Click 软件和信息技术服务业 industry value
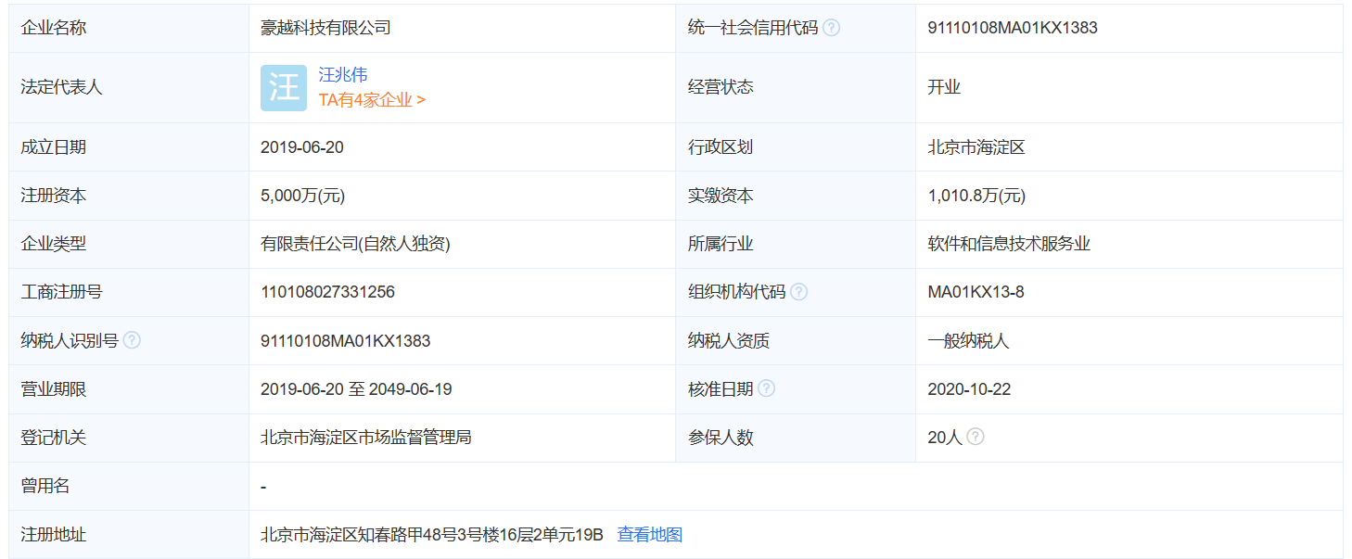This screenshot has height=559, width=1352. coord(1009,244)
